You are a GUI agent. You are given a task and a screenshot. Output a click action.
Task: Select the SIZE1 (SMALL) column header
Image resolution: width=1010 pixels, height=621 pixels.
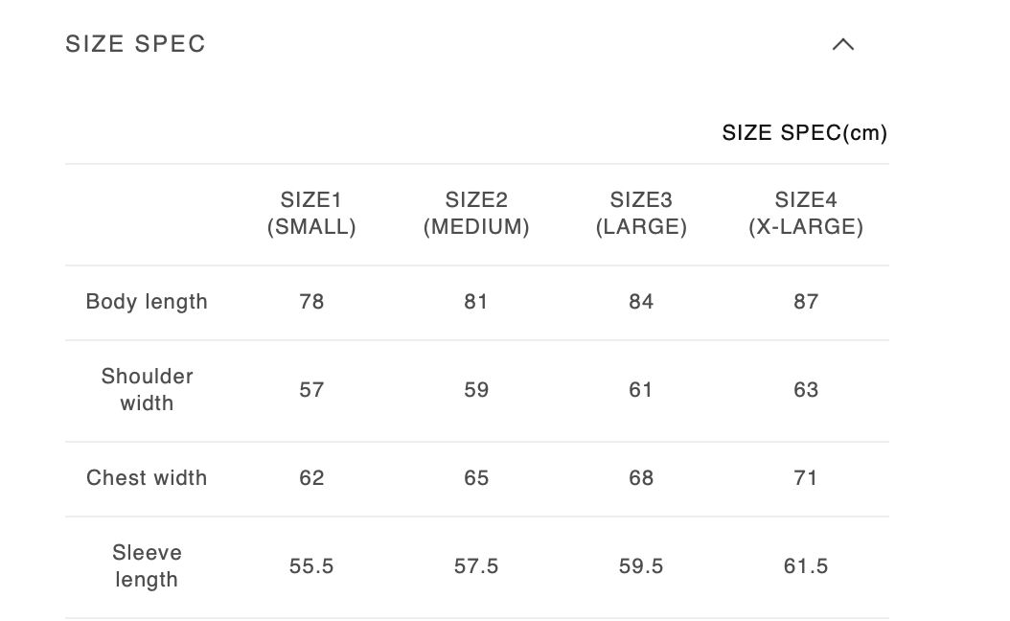point(311,214)
